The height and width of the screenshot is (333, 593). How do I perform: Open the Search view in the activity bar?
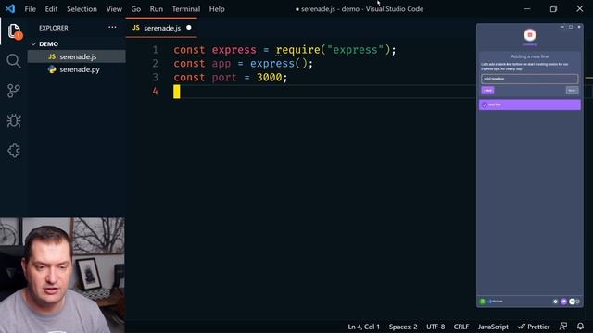coord(14,61)
